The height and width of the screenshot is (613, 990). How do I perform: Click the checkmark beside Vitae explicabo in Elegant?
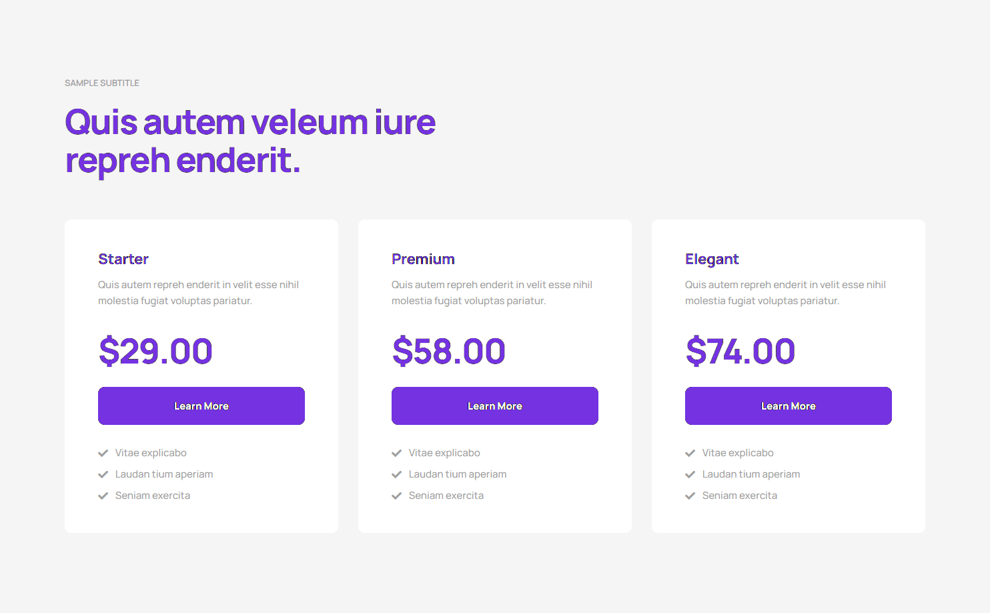(x=690, y=453)
